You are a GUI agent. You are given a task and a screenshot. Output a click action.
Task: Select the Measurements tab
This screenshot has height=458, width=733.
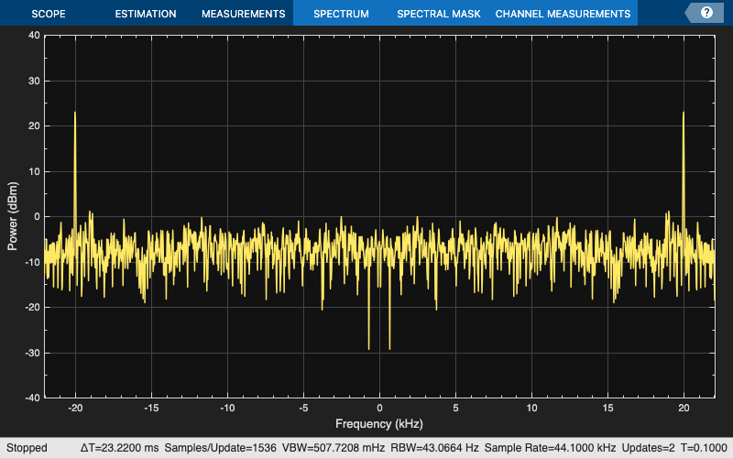point(243,14)
